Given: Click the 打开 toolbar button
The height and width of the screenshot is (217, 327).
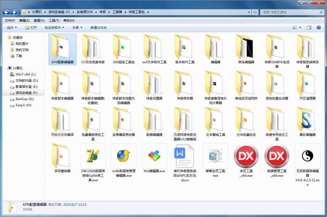Looking at the screenshot, I should [x=31, y=28].
